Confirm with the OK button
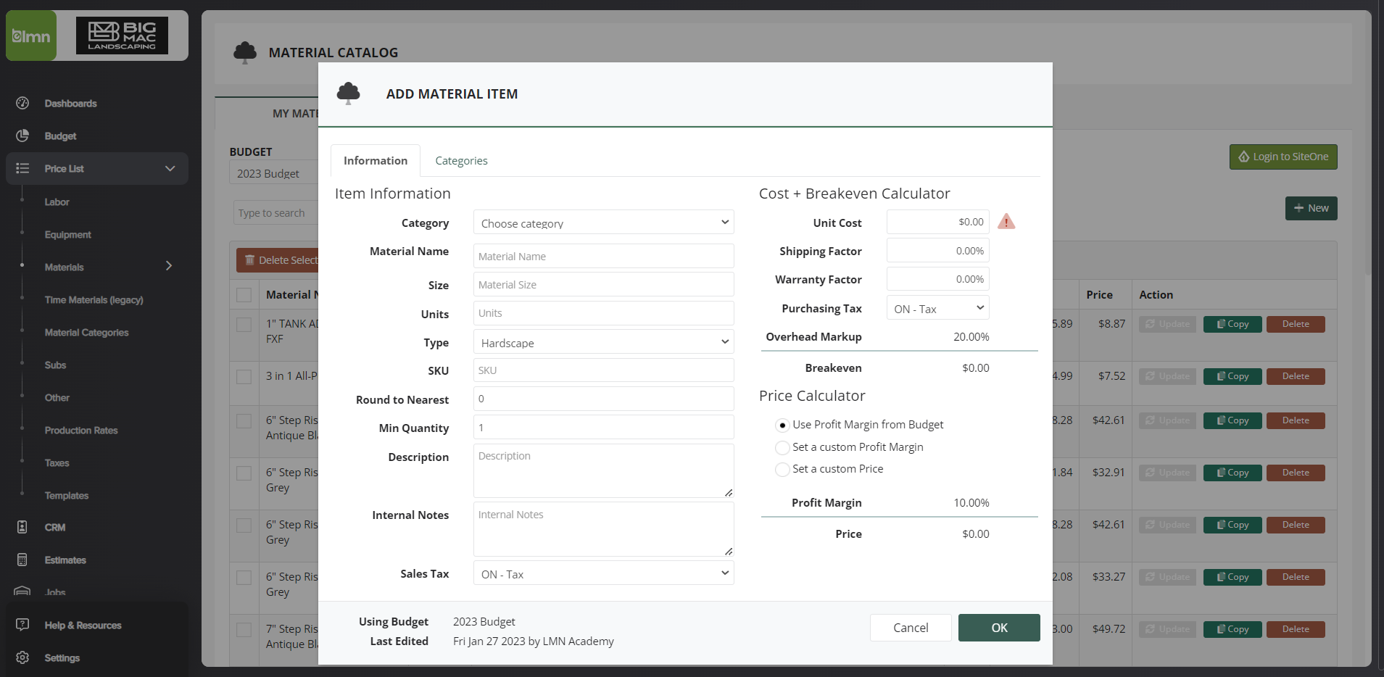Viewport: 1384px width, 677px height. pos(999,628)
